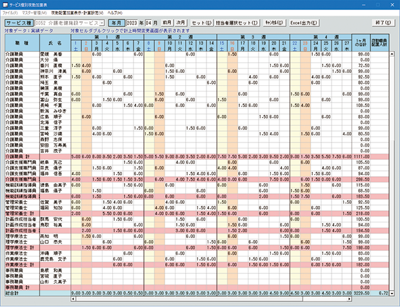Viewport: 400px width, 307px height.
Task: Select the 第 4 週 header
Action: coord(321,37)
